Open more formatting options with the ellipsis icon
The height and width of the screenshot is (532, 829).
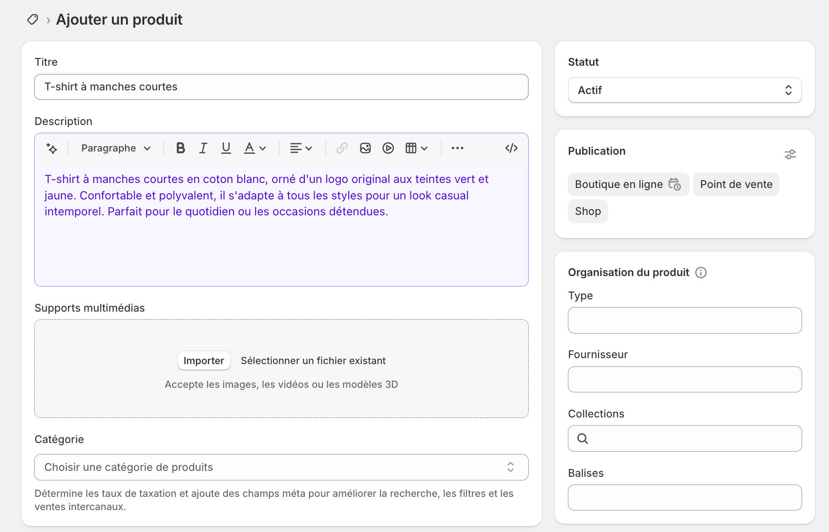pos(457,148)
